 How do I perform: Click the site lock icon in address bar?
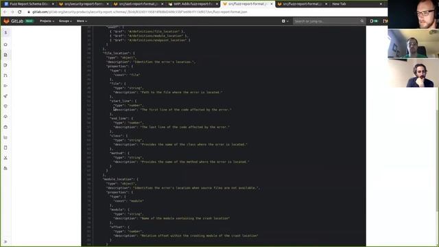click(x=29, y=12)
